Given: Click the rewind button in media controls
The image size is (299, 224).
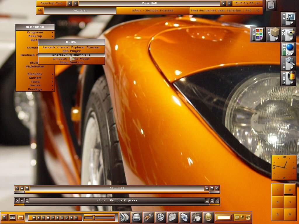Looking at the screenshot, I should pos(34,218).
